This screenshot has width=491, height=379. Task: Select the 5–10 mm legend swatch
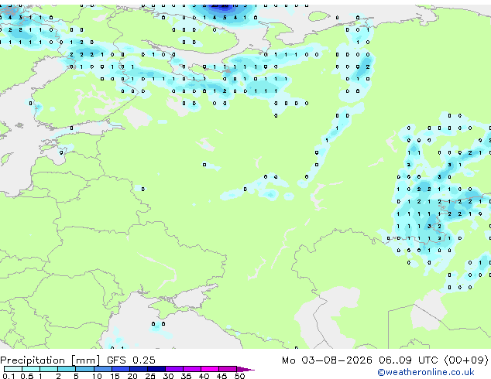point(84,369)
